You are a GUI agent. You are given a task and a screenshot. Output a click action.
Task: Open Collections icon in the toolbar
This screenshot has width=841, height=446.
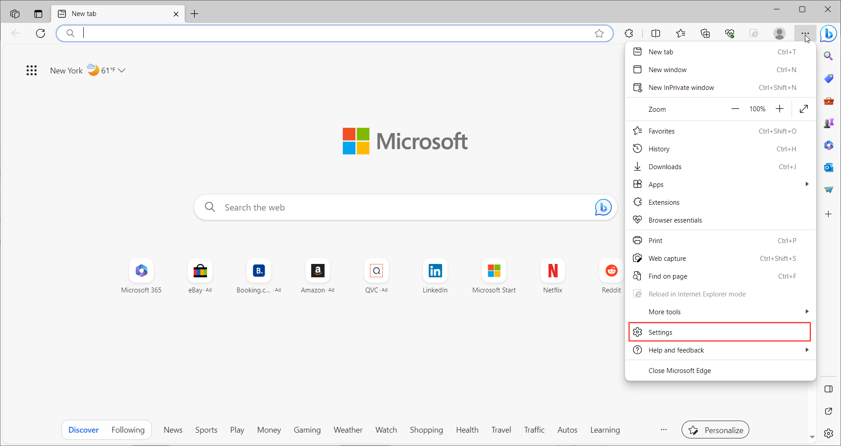coord(705,33)
